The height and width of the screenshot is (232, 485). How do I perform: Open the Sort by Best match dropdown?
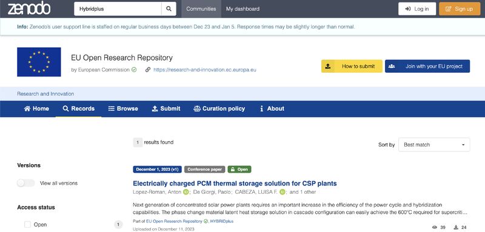pos(434,145)
